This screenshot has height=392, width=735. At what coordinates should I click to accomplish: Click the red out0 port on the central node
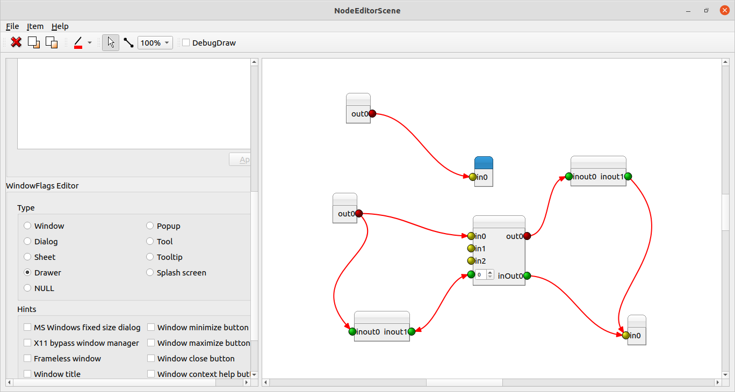[x=527, y=236]
